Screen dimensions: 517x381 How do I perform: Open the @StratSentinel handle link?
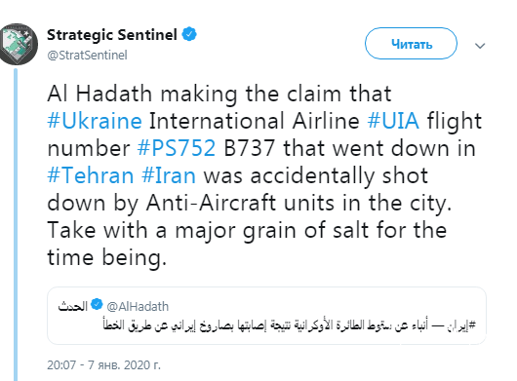click(87, 55)
